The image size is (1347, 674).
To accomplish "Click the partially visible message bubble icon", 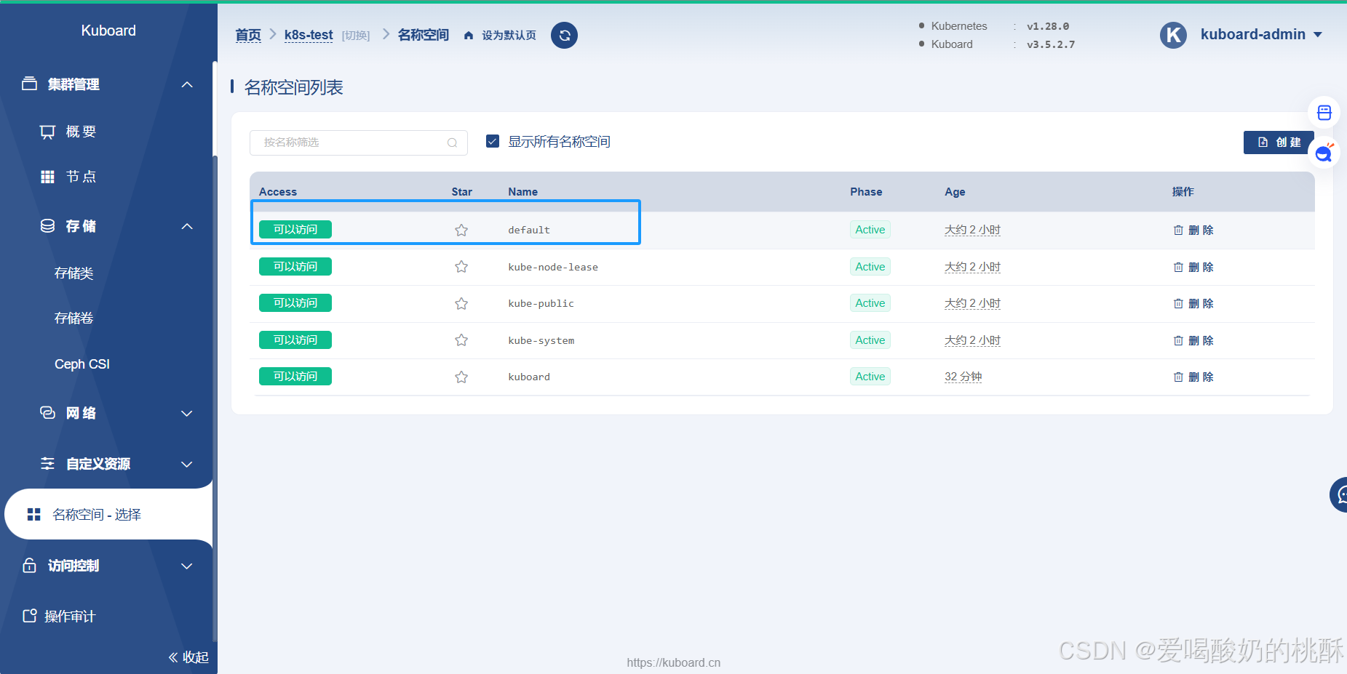I will (x=1339, y=495).
